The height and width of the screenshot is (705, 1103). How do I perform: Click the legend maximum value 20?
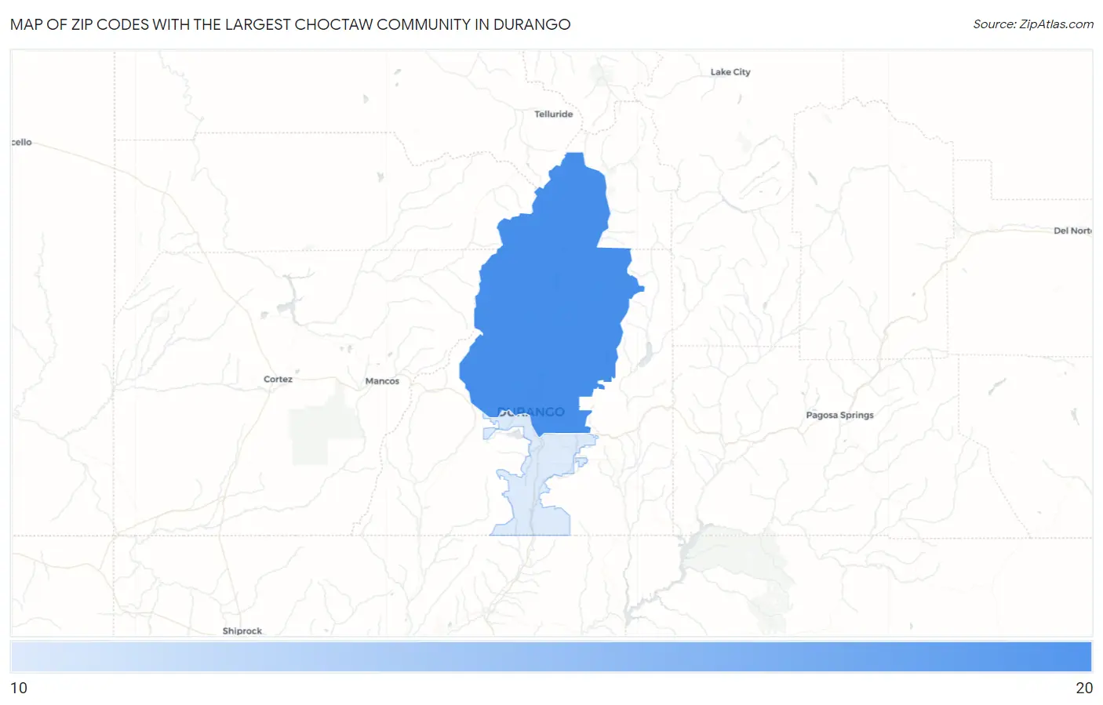pyautogui.click(x=1084, y=689)
